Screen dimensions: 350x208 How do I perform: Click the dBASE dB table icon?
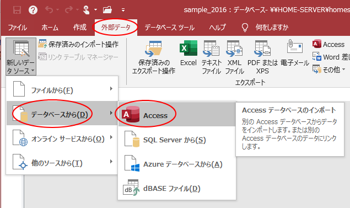(131, 188)
